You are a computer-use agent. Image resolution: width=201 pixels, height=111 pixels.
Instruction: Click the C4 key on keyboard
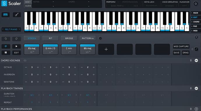click(x=128, y=28)
